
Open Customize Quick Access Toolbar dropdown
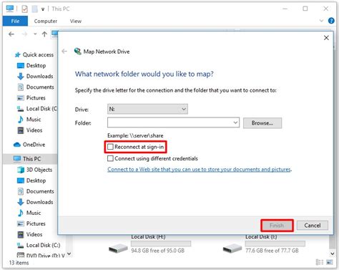point(43,9)
